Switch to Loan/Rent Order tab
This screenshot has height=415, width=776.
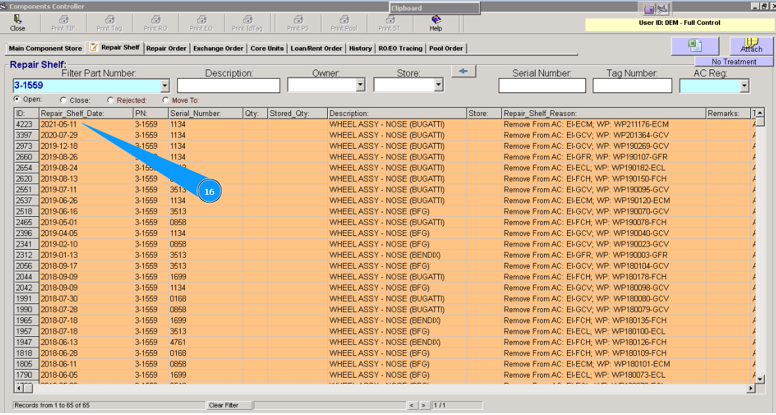[316, 49]
